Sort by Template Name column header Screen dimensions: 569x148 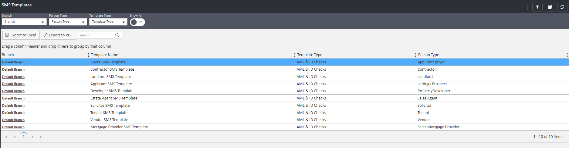[104, 55]
